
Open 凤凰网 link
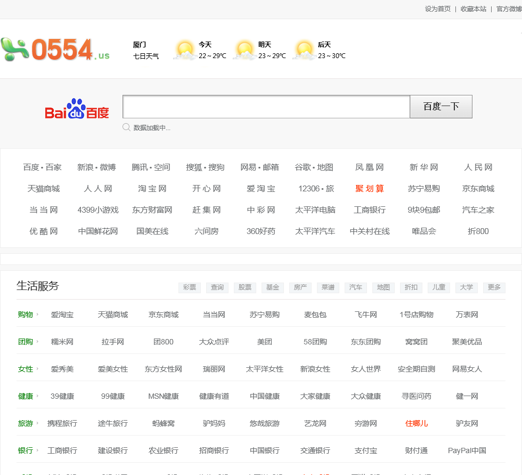coord(370,167)
